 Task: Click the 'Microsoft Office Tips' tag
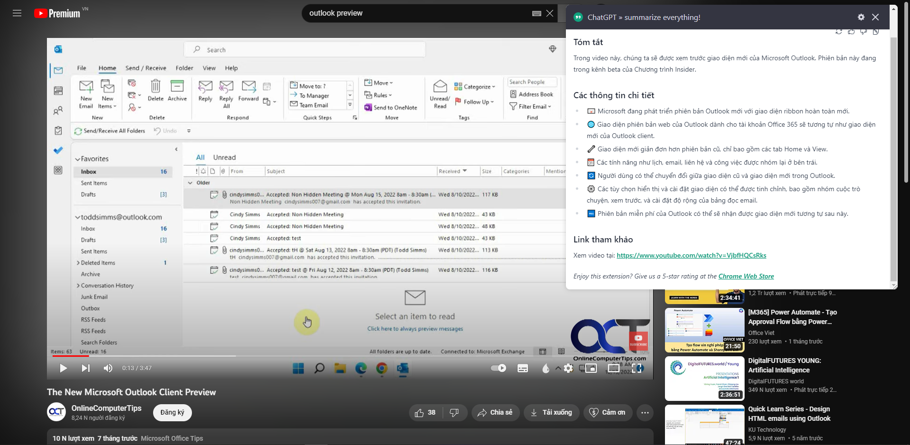click(172, 438)
